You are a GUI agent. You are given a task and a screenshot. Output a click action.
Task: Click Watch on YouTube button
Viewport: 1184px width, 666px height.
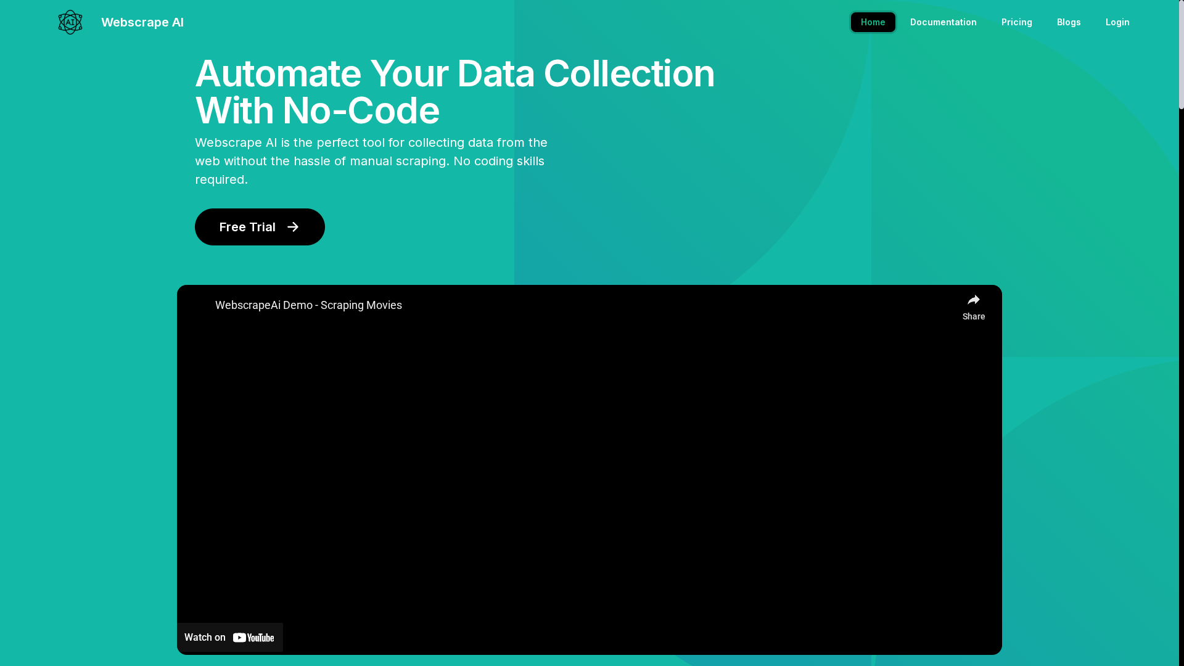(x=230, y=638)
